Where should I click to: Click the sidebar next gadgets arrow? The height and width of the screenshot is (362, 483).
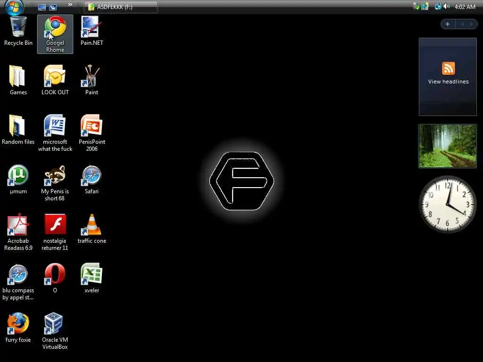[471, 24]
